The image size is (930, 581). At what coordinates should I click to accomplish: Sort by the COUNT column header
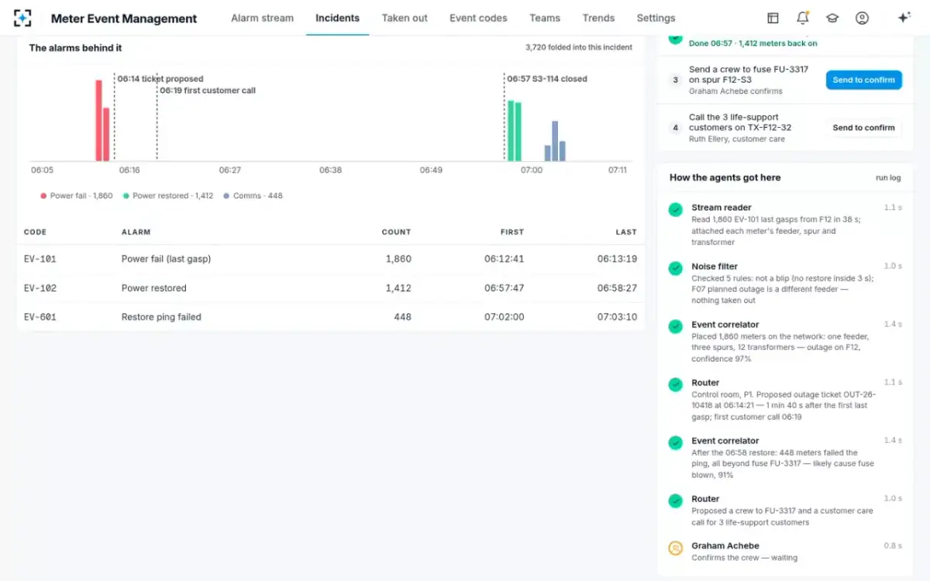pyautogui.click(x=396, y=232)
